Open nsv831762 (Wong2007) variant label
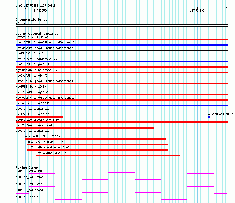Image resolution: width=235 pixels, height=203 pixels. click(x=32, y=75)
